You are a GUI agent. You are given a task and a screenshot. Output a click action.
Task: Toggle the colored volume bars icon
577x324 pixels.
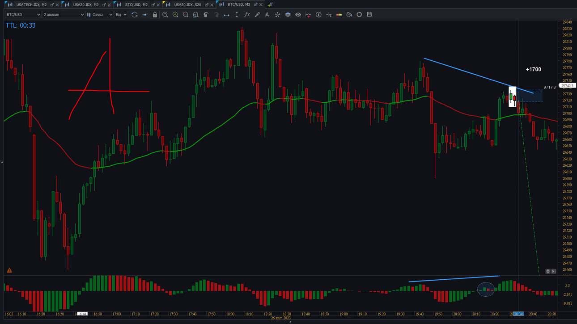point(339,15)
